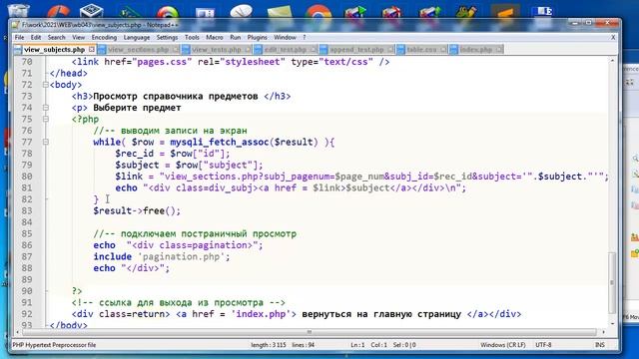Open the Run menu
The height and width of the screenshot is (359, 639).
coord(236,37)
